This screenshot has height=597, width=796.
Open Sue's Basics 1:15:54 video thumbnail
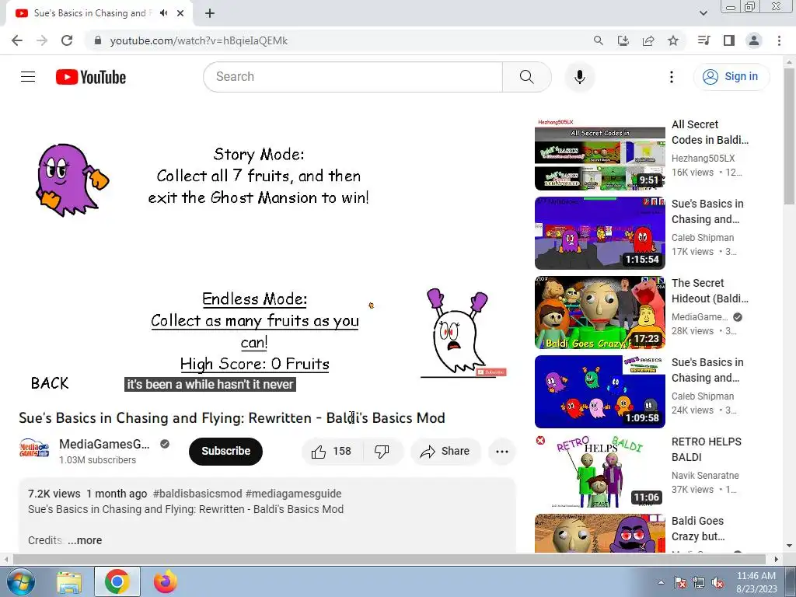pyautogui.click(x=599, y=233)
